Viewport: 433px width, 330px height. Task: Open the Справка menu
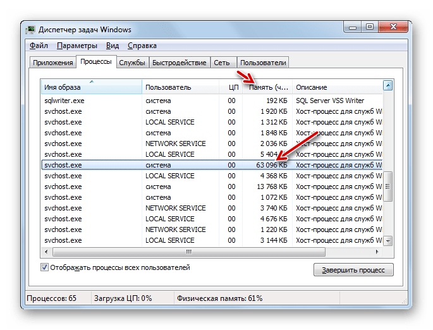click(142, 46)
